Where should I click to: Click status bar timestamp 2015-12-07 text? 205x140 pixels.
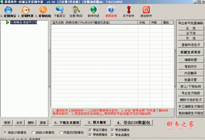pos(14,139)
